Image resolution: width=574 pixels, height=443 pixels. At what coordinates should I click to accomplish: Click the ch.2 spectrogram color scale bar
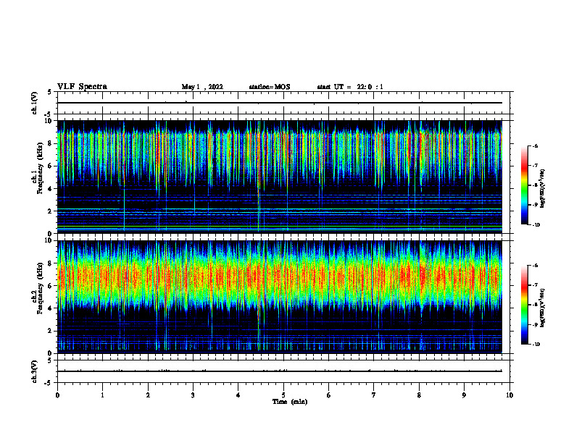tap(524, 305)
